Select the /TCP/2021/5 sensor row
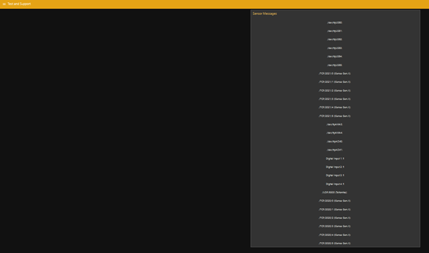Screen dimensions: 429x253 (335, 116)
